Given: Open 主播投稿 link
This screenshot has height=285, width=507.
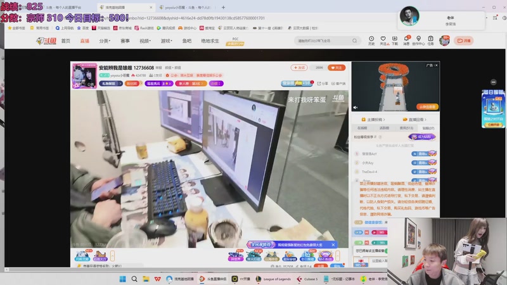Looking at the screenshot, I should point(373,120).
